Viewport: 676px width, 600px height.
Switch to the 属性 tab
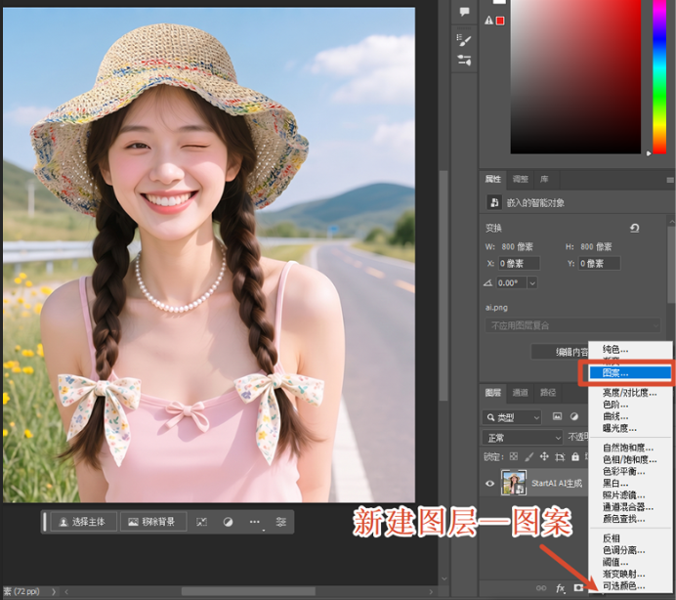pos(493,179)
